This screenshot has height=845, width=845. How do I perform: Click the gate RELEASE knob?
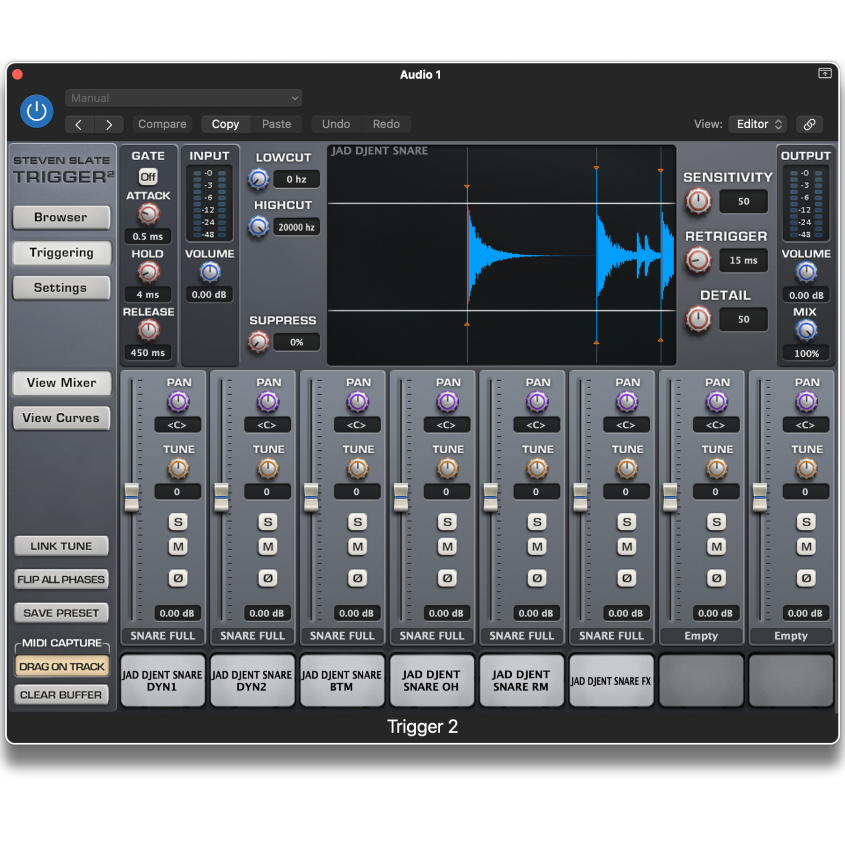point(148,330)
